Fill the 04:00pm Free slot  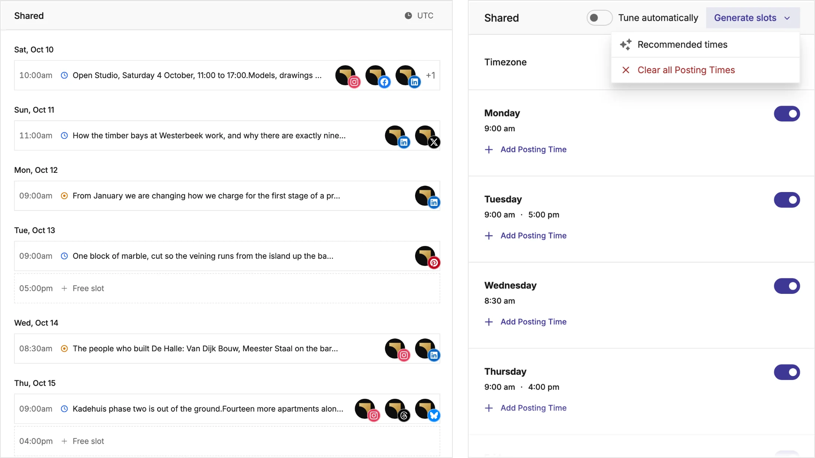[227, 441]
